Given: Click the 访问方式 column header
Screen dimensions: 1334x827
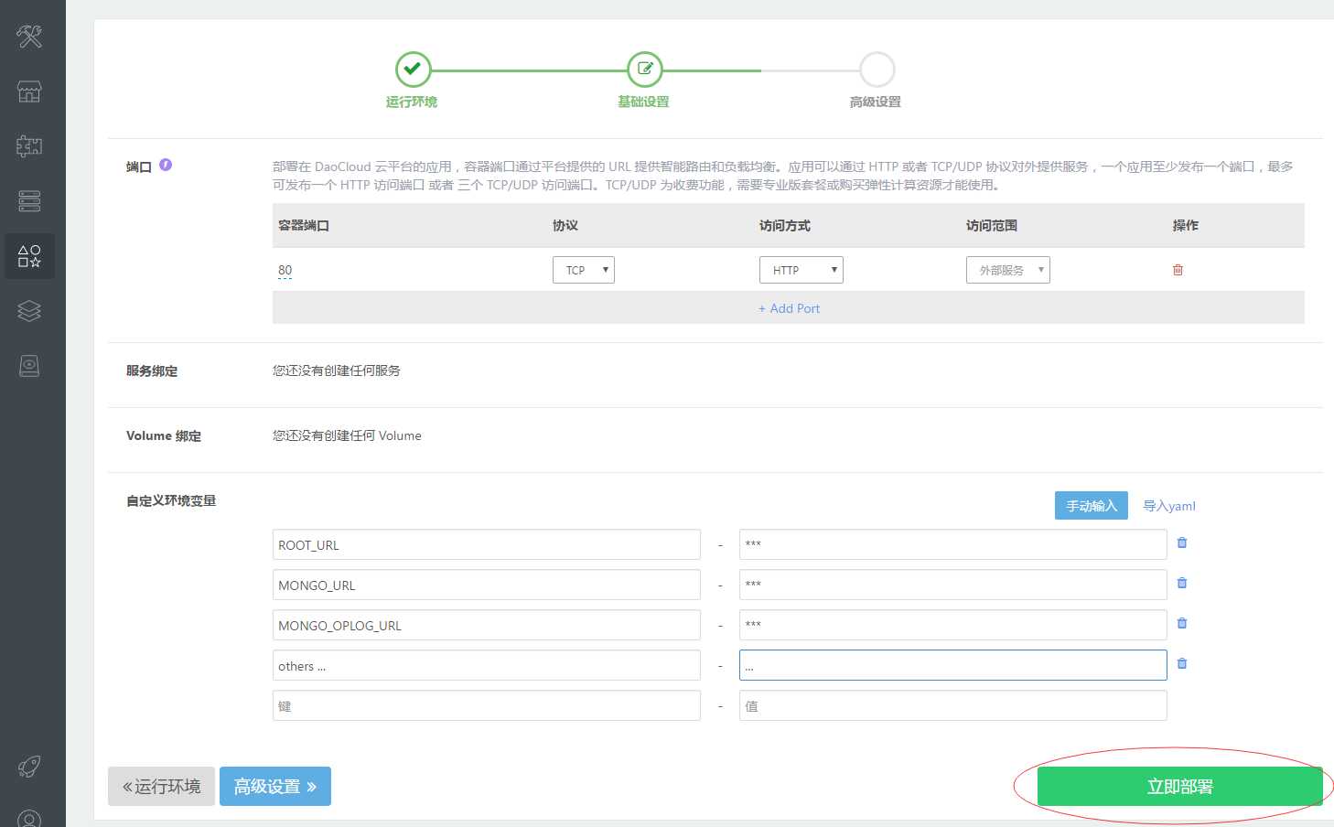Looking at the screenshot, I should (785, 225).
